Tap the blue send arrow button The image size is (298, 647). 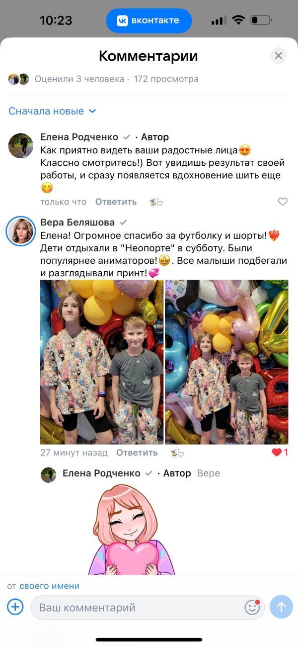[x=281, y=607]
